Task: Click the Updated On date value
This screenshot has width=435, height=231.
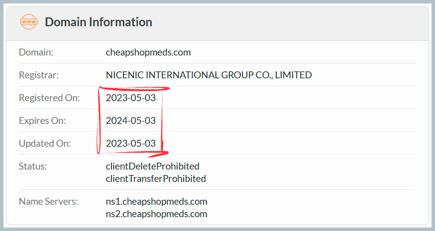Action: pyautogui.click(x=131, y=144)
